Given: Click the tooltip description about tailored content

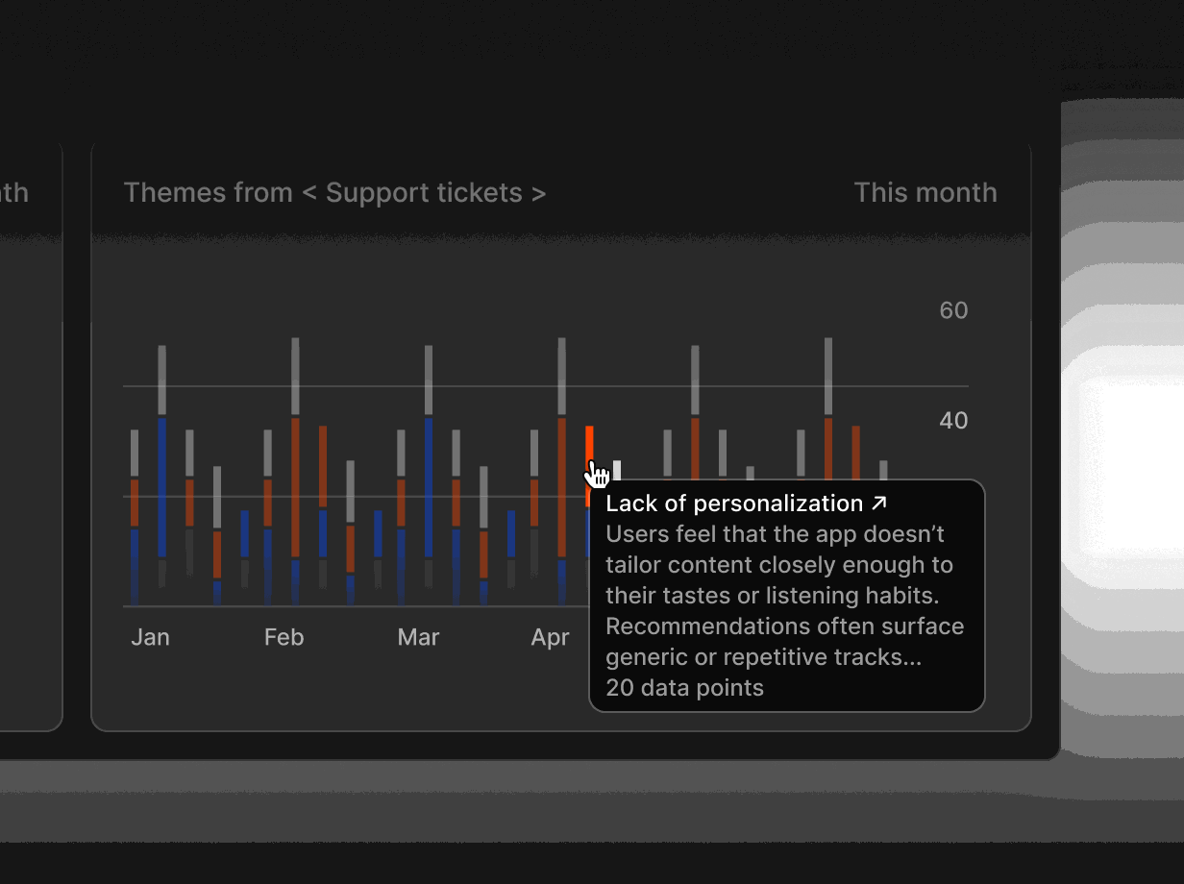Looking at the screenshot, I should click(784, 596).
